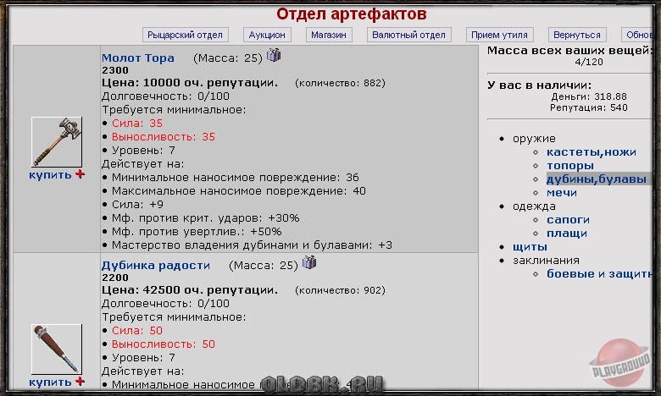The height and width of the screenshot is (396, 661).
Task: Buy Молот Тора via the купить link
Action: [x=51, y=174]
